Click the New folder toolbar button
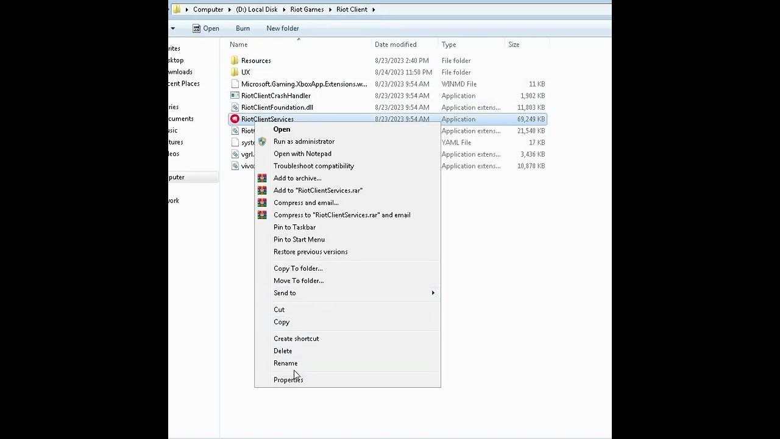 [282, 28]
